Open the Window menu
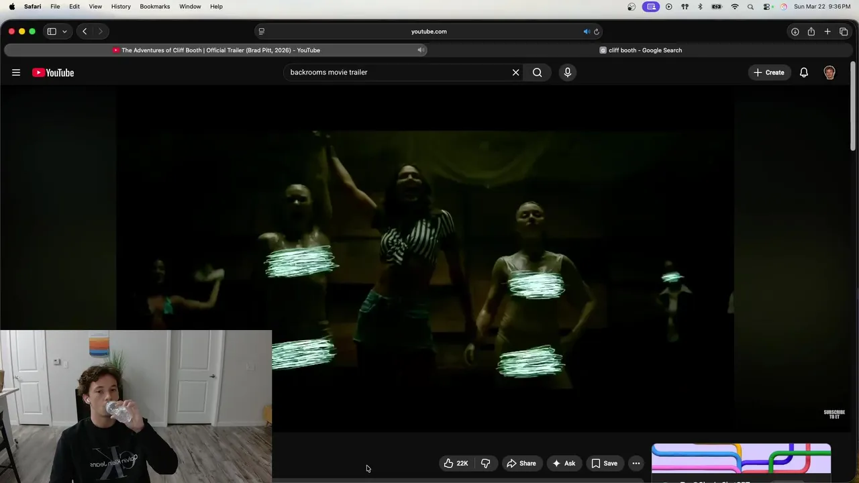 pos(190,7)
